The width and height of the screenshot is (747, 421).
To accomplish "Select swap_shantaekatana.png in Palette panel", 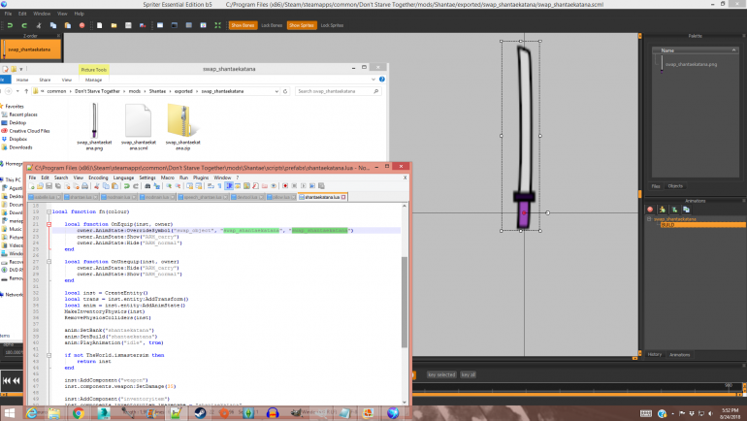I will click(x=691, y=64).
